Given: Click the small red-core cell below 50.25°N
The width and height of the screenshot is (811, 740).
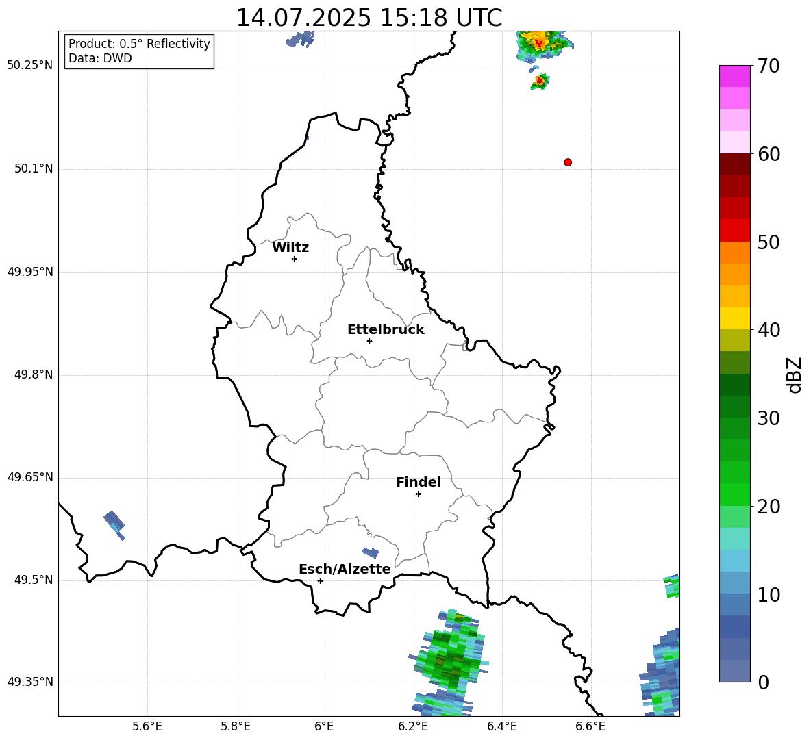Looking at the screenshot, I should pyautogui.click(x=540, y=81).
